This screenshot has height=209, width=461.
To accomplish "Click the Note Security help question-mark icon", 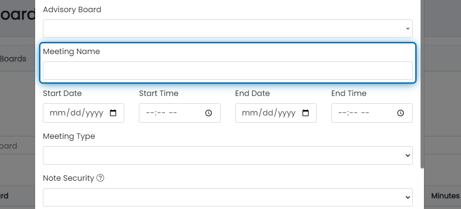I will click(100, 178).
